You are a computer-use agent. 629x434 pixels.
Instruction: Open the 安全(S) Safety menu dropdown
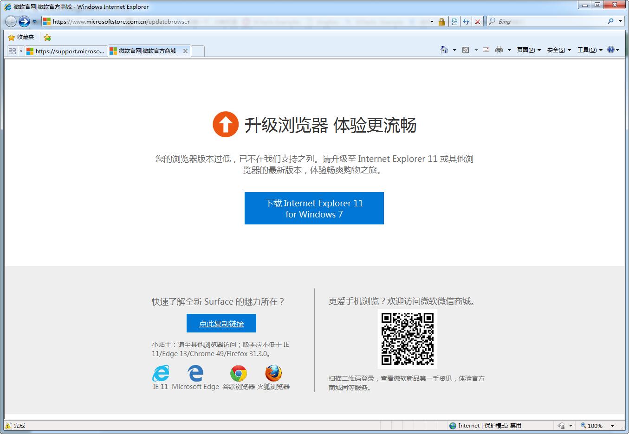(x=559, y=50)
